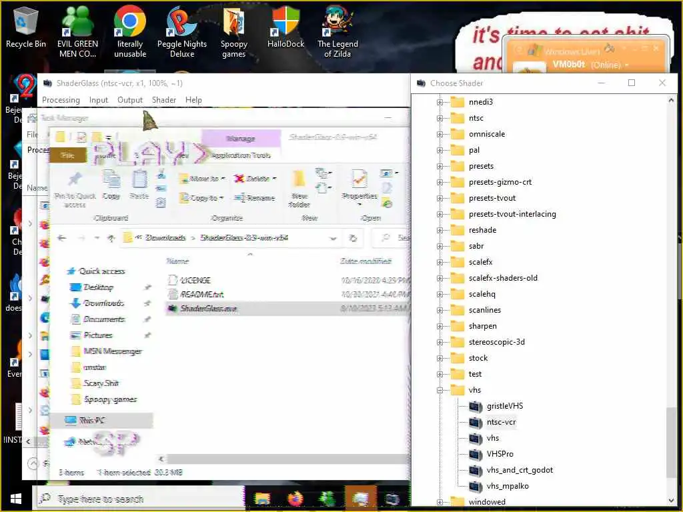683x512 pixels.
Task: Open The Legend of Zilda shortcut
Action: pyautogui.click(x=337, y=31)
